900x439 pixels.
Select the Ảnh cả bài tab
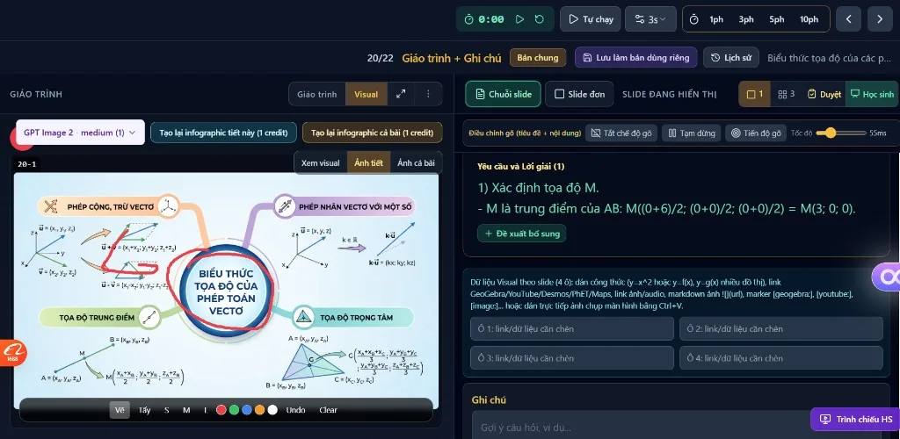tap(416, 162)
